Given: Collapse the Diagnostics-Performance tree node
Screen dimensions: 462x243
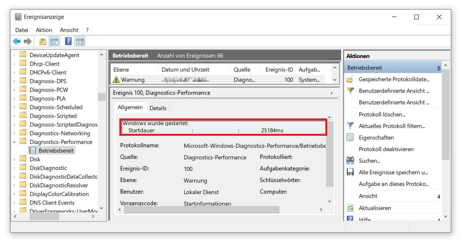Looking at the screenshot, I should [x=15, y=142].
